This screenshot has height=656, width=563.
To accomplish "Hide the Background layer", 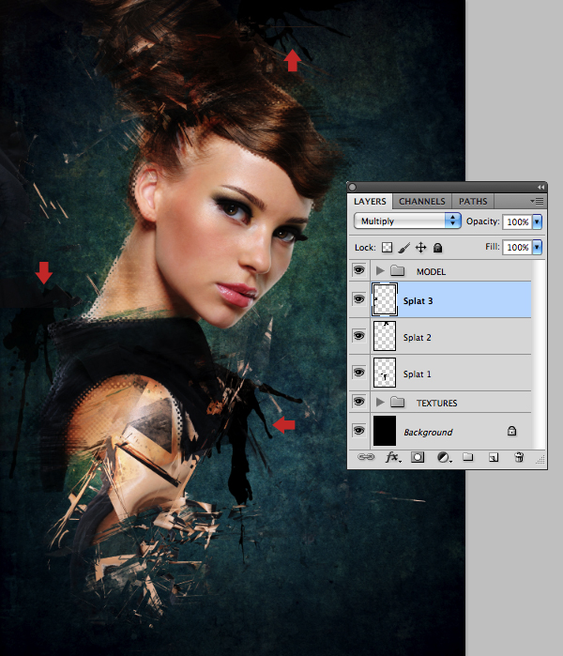I will 358,431.
